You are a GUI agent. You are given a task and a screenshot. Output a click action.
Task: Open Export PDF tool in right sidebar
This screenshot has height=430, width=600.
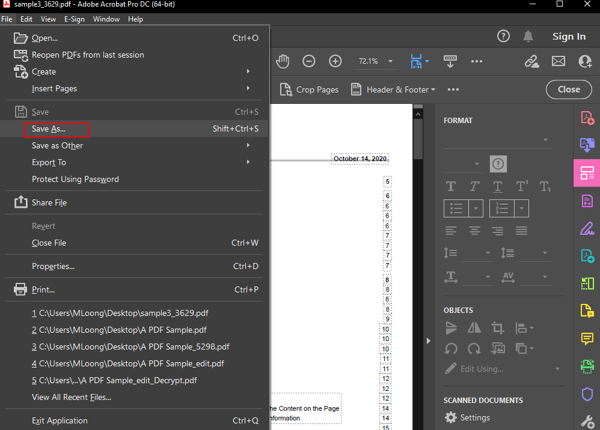587,255
